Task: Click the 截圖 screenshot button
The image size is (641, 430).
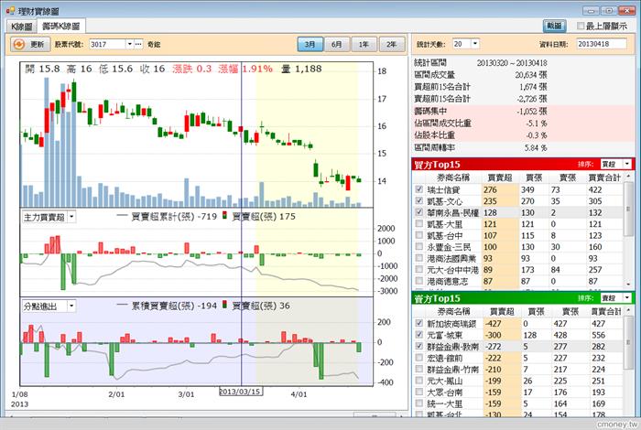Action: pos(554,26)
